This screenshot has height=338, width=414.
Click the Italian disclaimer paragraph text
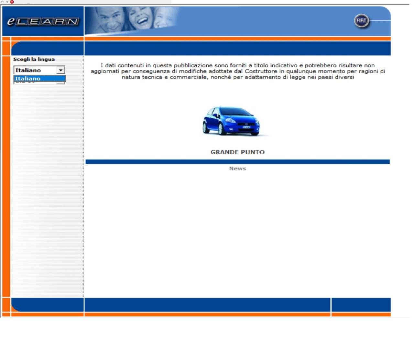(238, 71)
